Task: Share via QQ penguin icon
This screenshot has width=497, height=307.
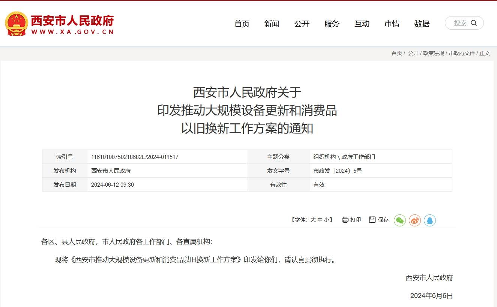Action: click(430, 220)
